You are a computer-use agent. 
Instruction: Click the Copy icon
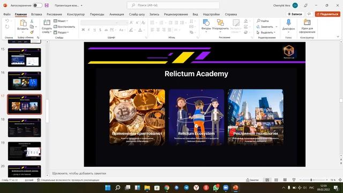coord(32,27)
